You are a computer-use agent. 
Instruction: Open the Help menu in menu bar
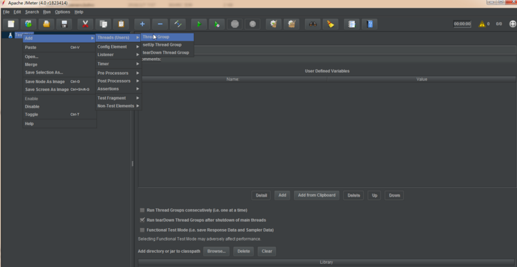(79, 12)
